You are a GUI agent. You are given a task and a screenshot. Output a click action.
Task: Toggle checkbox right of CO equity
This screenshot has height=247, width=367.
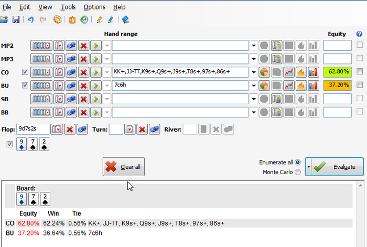(360, 71)
